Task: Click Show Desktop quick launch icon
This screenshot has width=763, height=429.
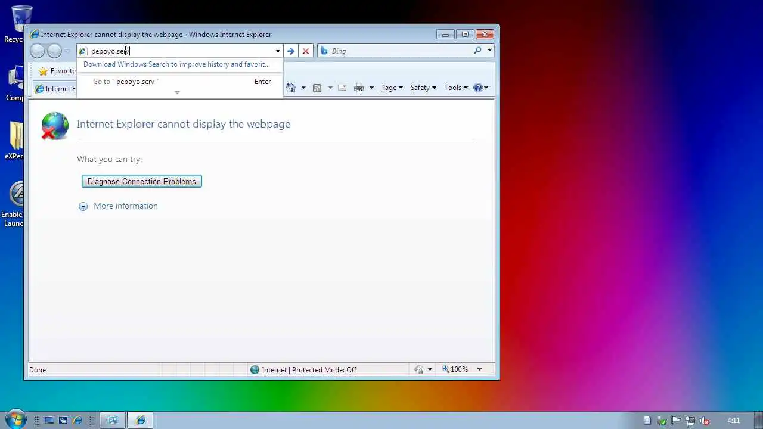Action: click(49, 420)
